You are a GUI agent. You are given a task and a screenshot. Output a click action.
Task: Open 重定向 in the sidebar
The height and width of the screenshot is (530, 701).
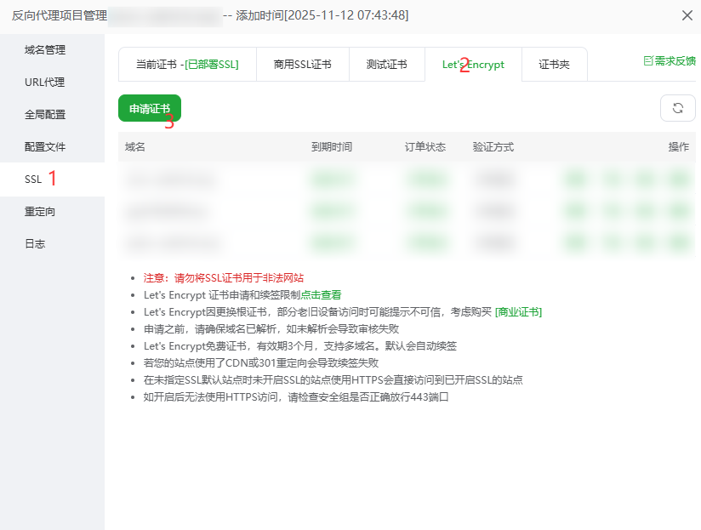[40, 212]
